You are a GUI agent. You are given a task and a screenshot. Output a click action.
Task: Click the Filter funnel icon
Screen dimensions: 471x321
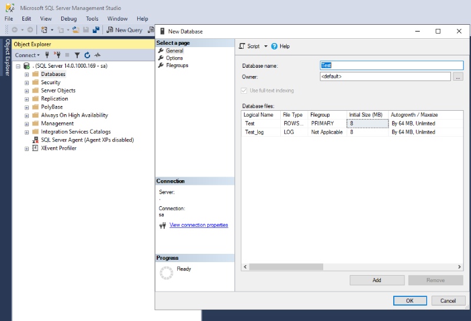pyautogui.click(x=77, y=55)
